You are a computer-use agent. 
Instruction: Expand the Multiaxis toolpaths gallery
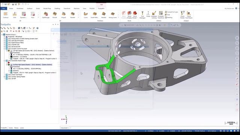click(118, 18)
